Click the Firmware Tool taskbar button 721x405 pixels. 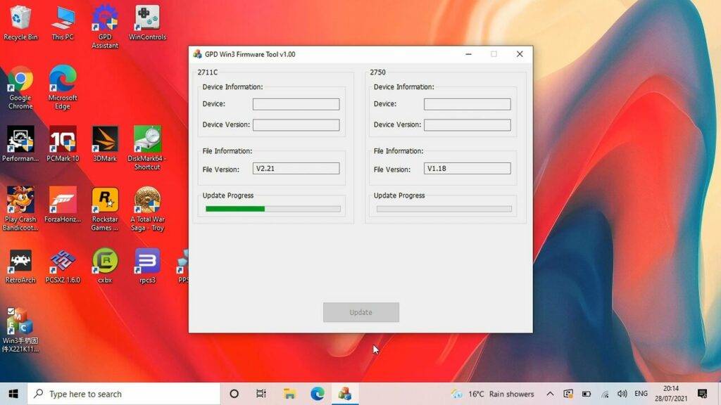(345, 394)
